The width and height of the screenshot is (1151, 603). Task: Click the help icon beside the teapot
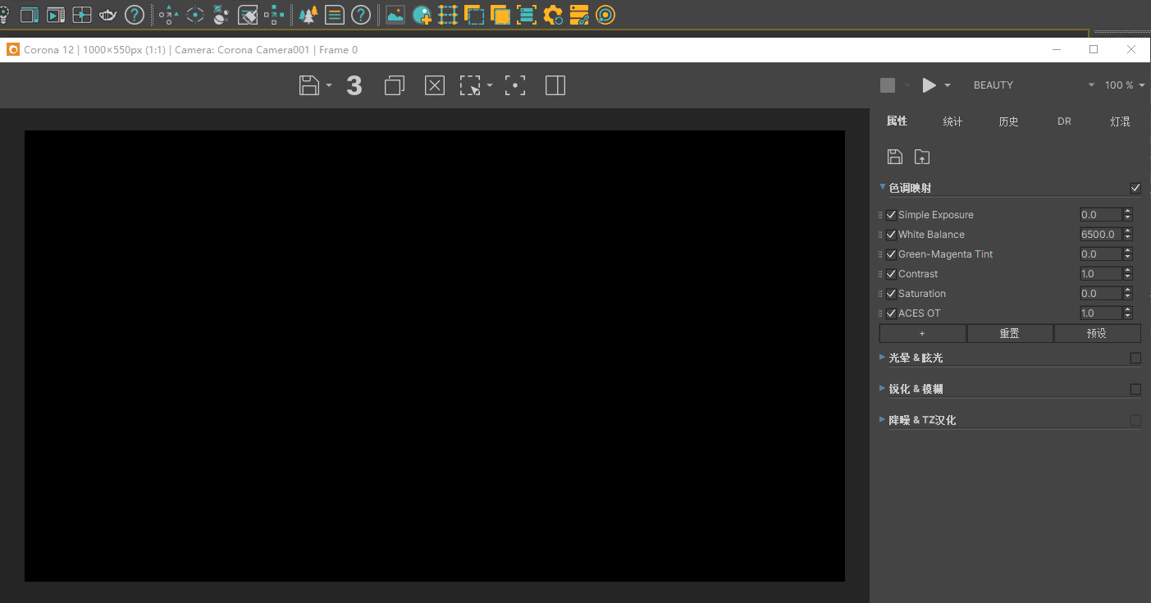(134, 15)
